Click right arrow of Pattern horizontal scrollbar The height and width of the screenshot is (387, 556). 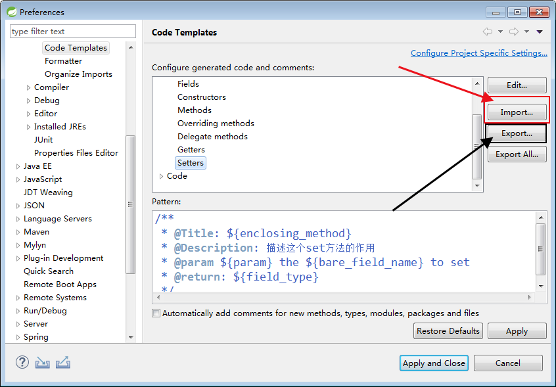pos(530,297)
